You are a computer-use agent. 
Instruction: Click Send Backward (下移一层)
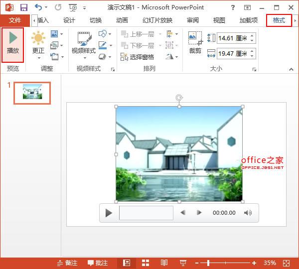click(x=138, y=45)
